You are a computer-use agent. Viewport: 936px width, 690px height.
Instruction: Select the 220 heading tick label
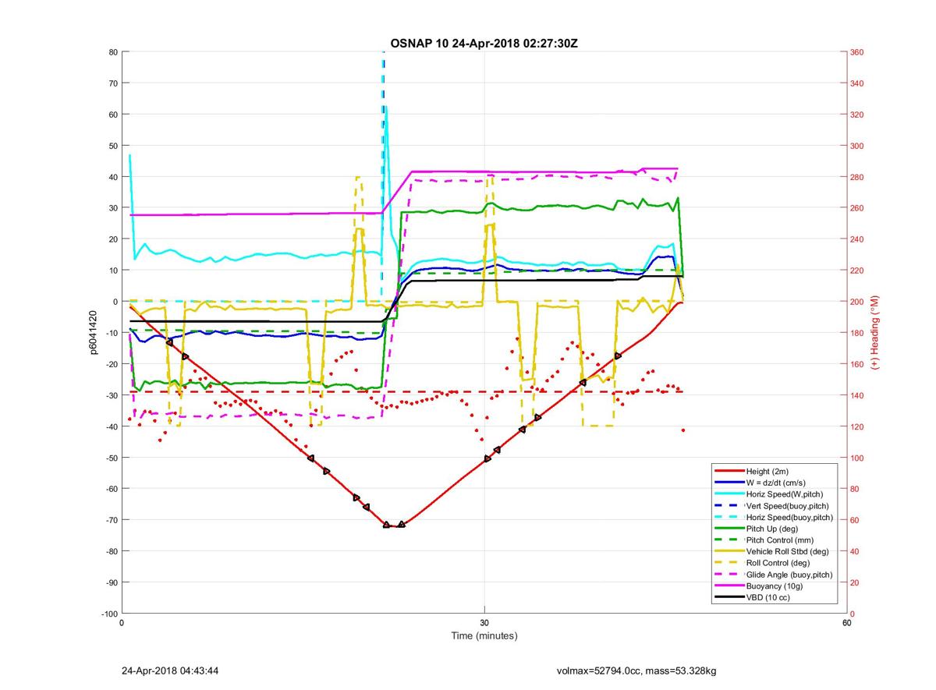point(857,271)
